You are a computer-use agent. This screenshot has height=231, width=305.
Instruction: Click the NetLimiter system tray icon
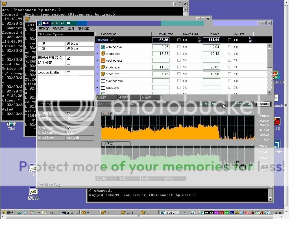(267, 213)
